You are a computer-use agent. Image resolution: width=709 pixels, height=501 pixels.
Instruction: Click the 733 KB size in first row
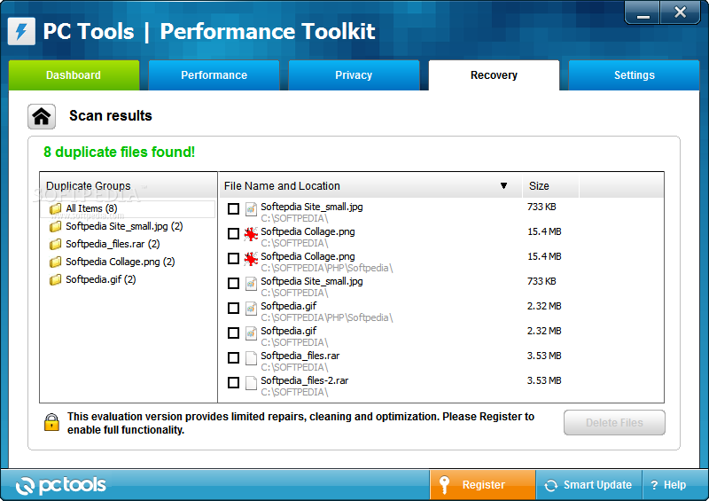tap(541, 207)
